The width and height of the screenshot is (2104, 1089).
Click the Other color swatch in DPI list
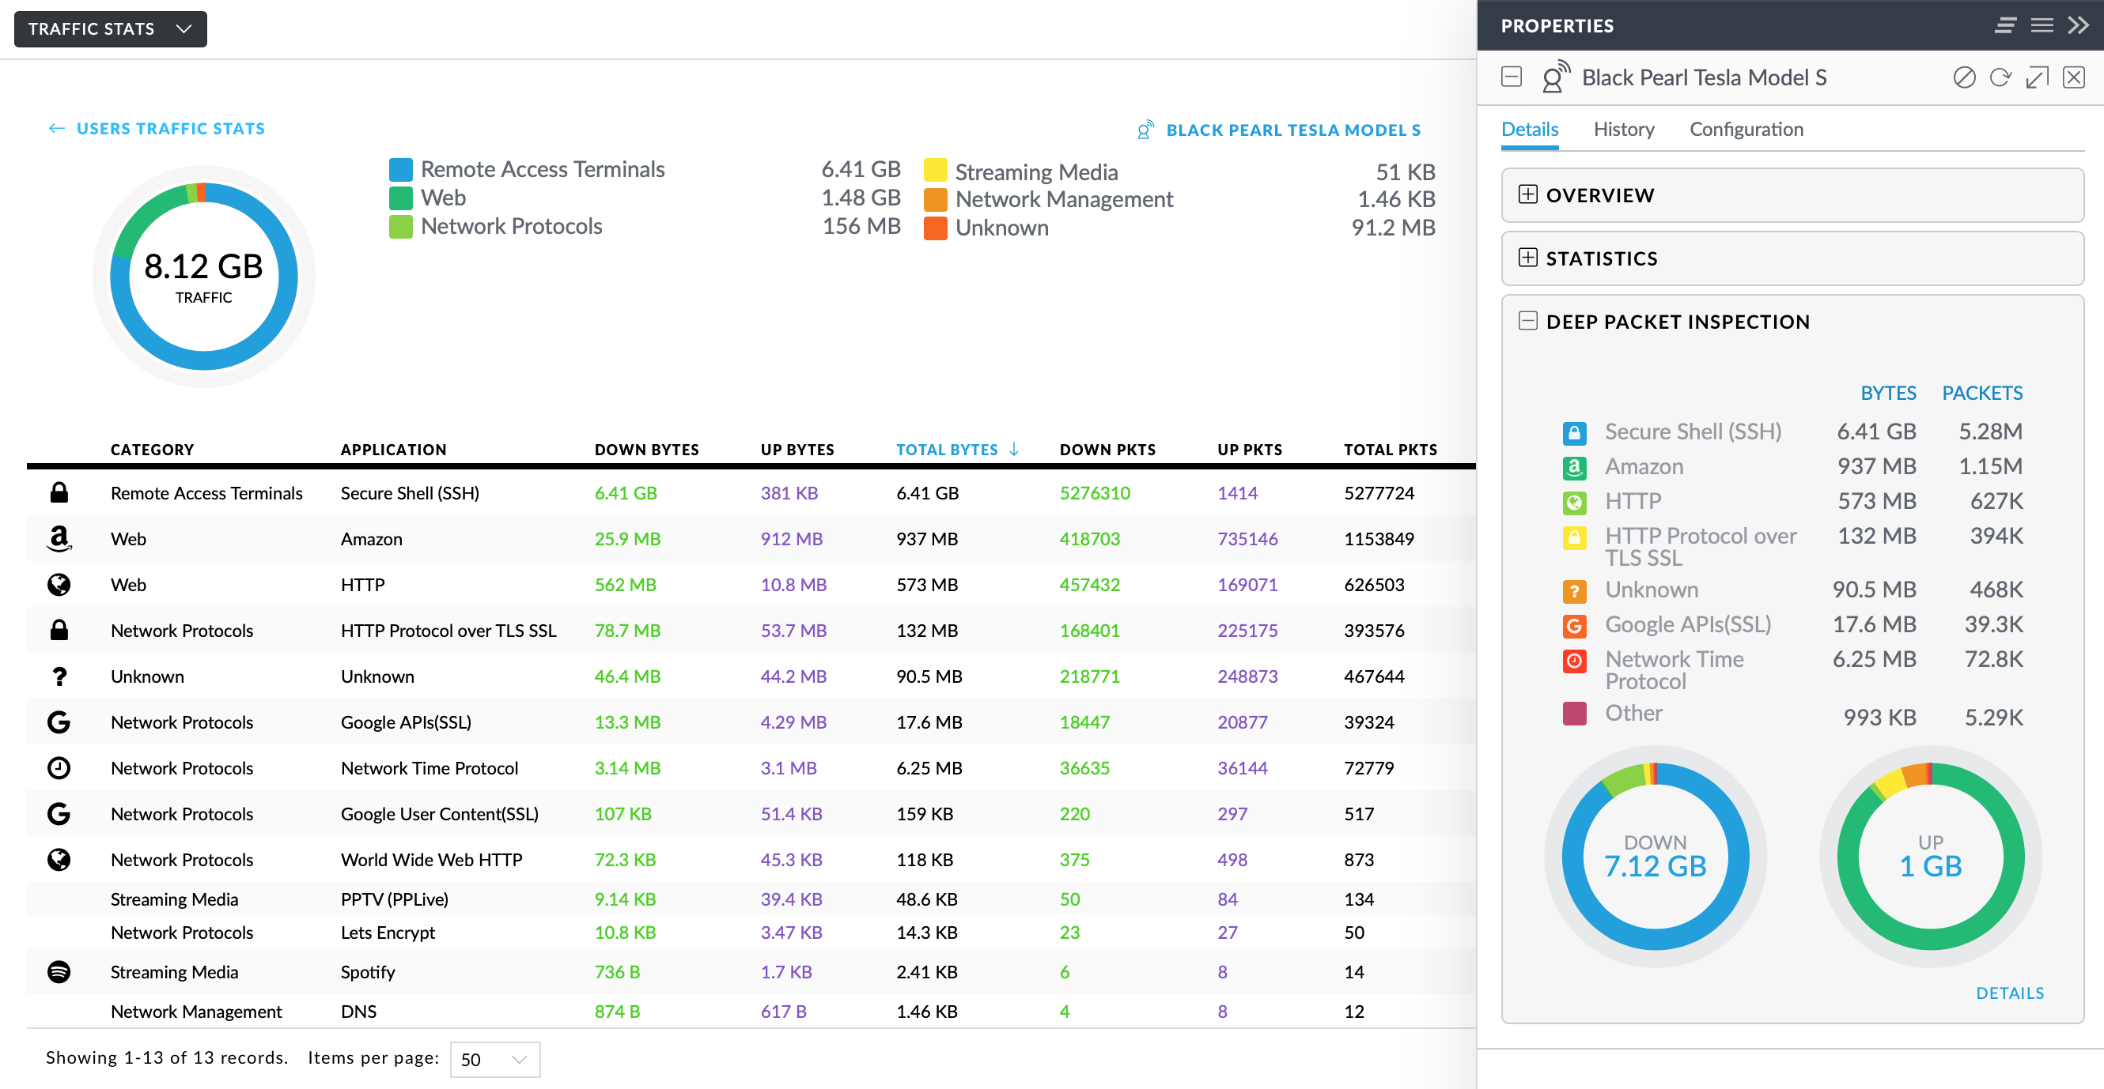tap(1574, 713)
